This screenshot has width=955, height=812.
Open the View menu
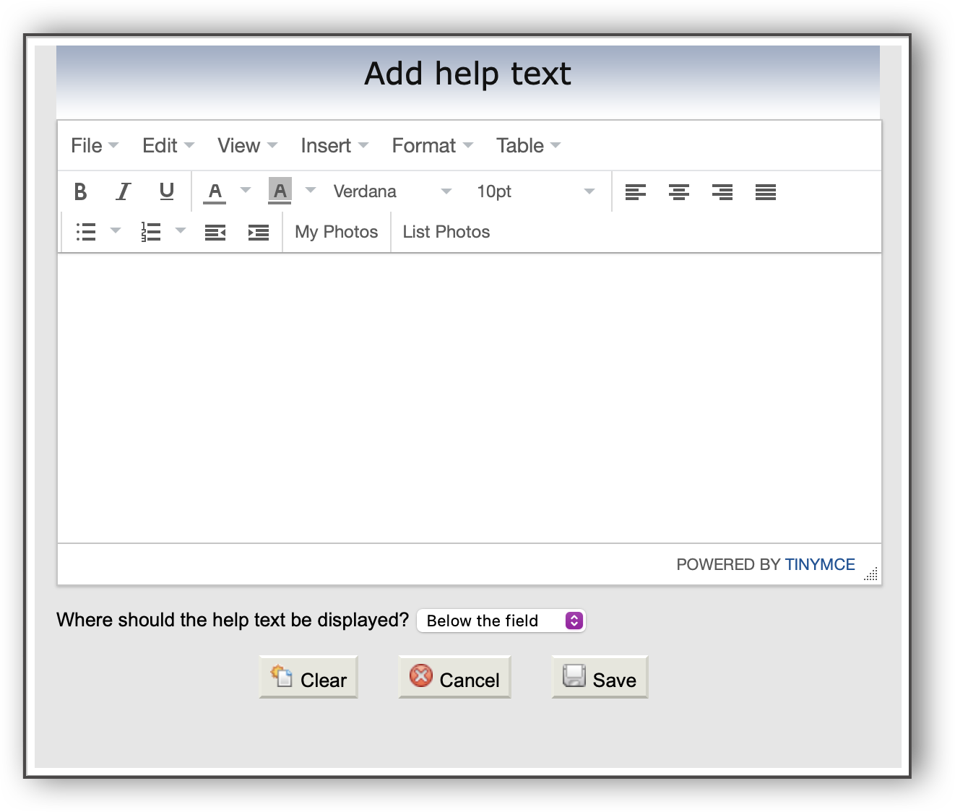[x=247, y=146]
